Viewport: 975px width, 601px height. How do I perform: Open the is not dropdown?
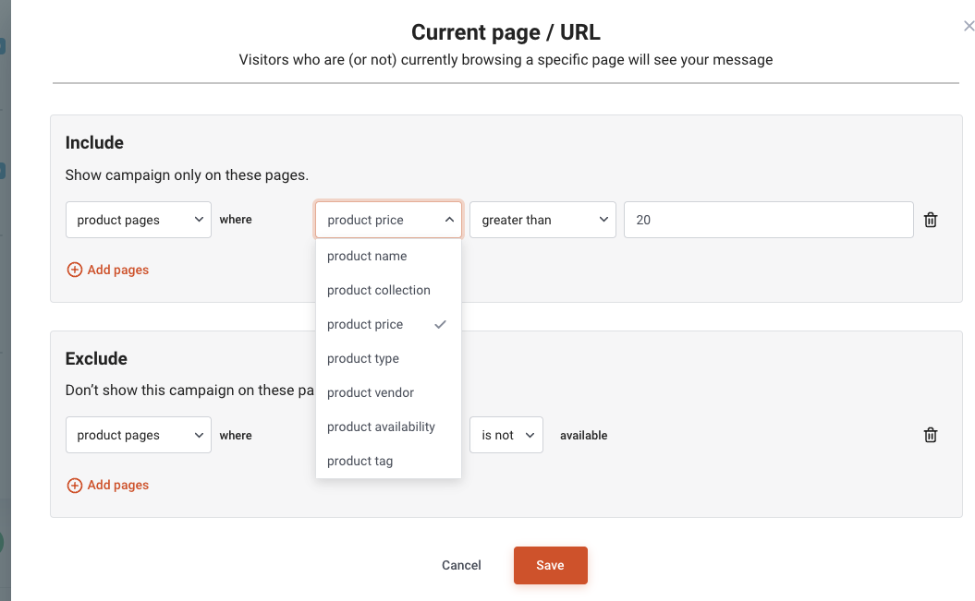506,435
